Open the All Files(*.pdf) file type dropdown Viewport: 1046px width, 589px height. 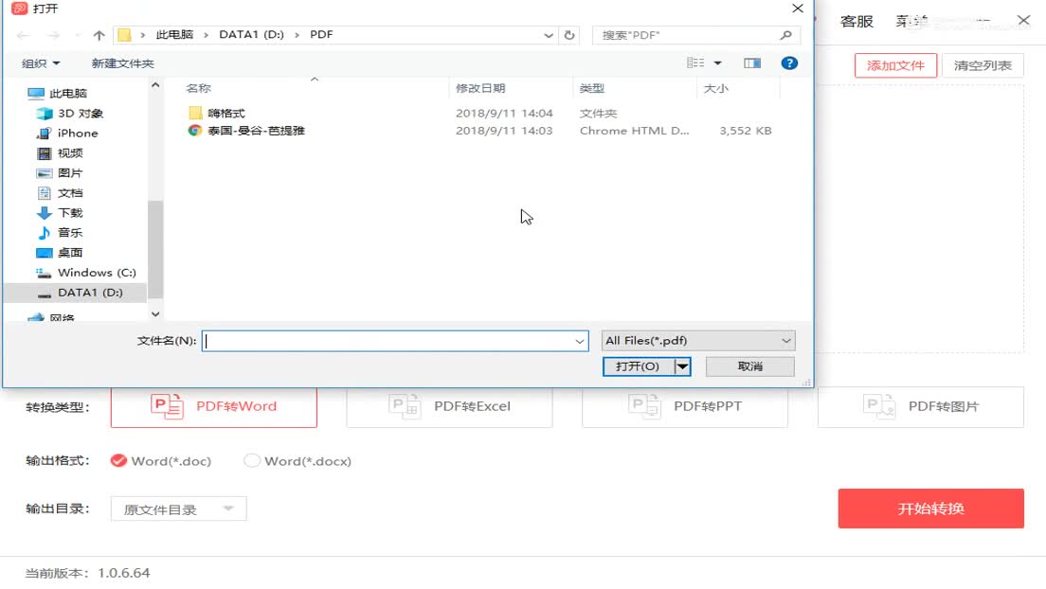(697, 340)
